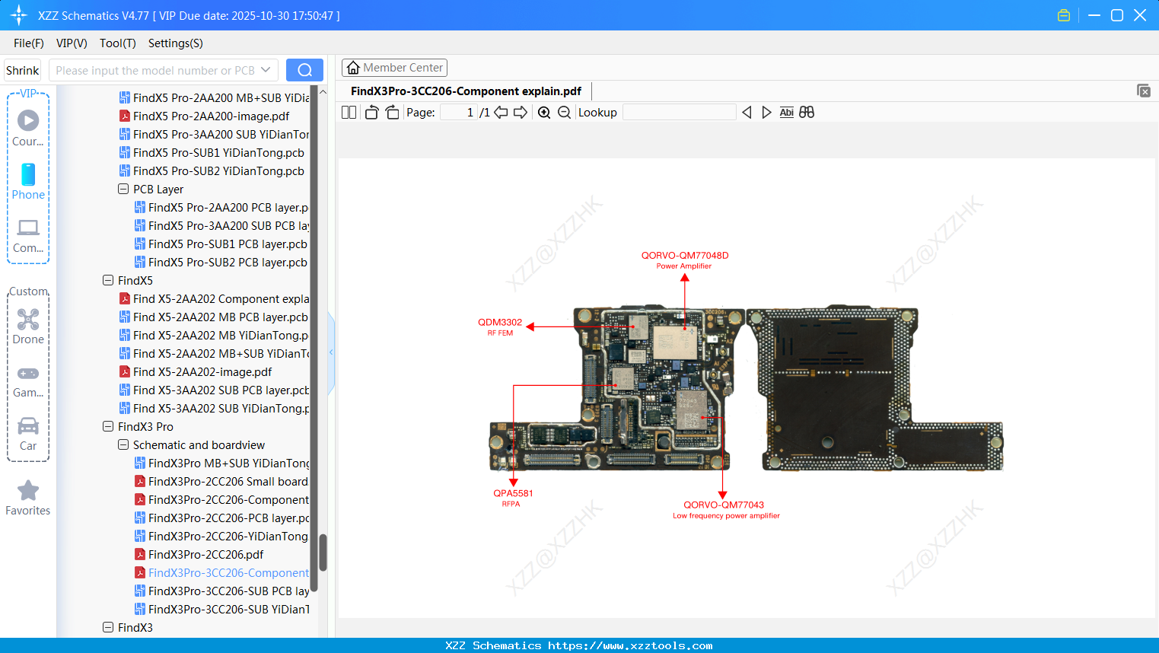Collapse the FindX3 Pro tree node

tap(108, 426)
